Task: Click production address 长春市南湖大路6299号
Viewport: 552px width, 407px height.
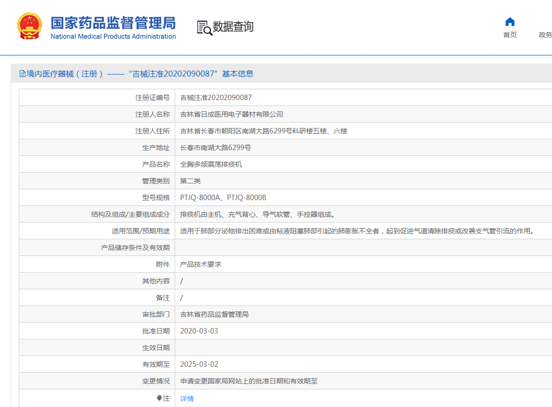Action: [215, 148]
